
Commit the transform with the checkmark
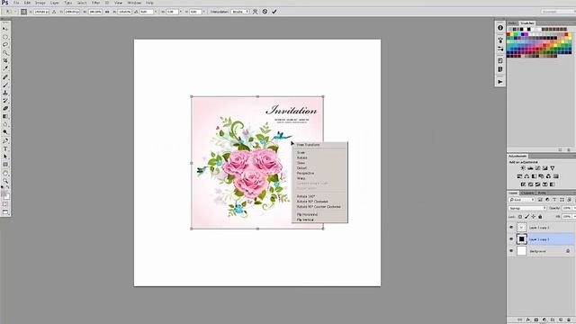point(274,12)
